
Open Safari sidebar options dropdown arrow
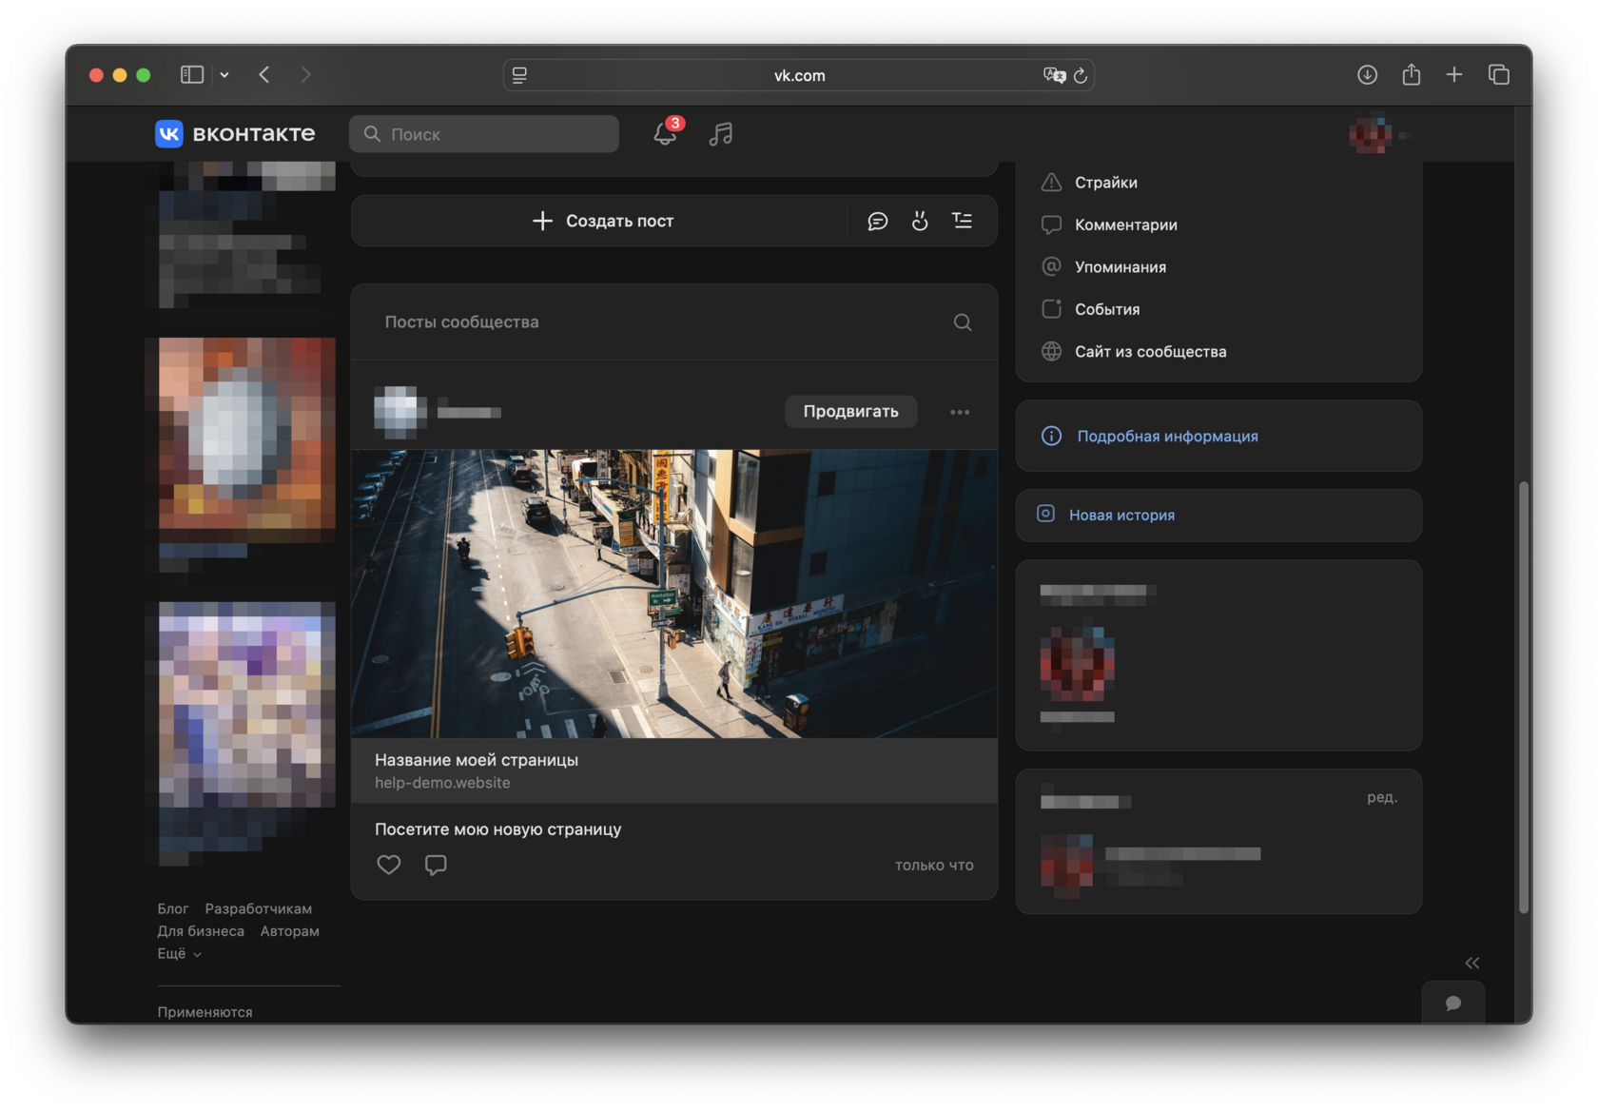tap(224, 75)
